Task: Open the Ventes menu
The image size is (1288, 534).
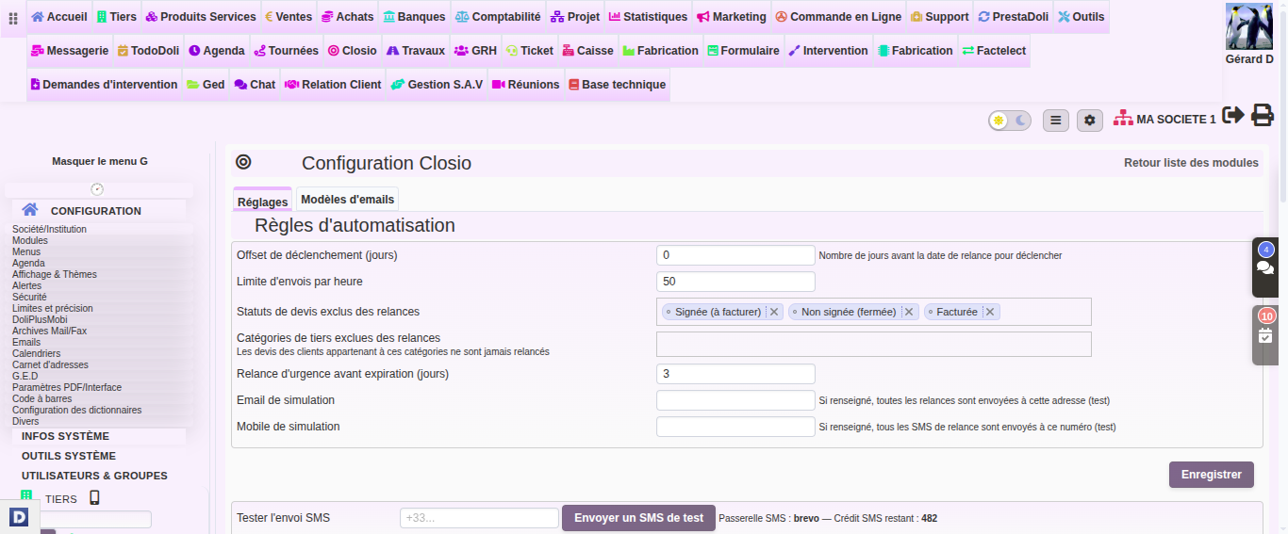Action: [x=289, y=17]
